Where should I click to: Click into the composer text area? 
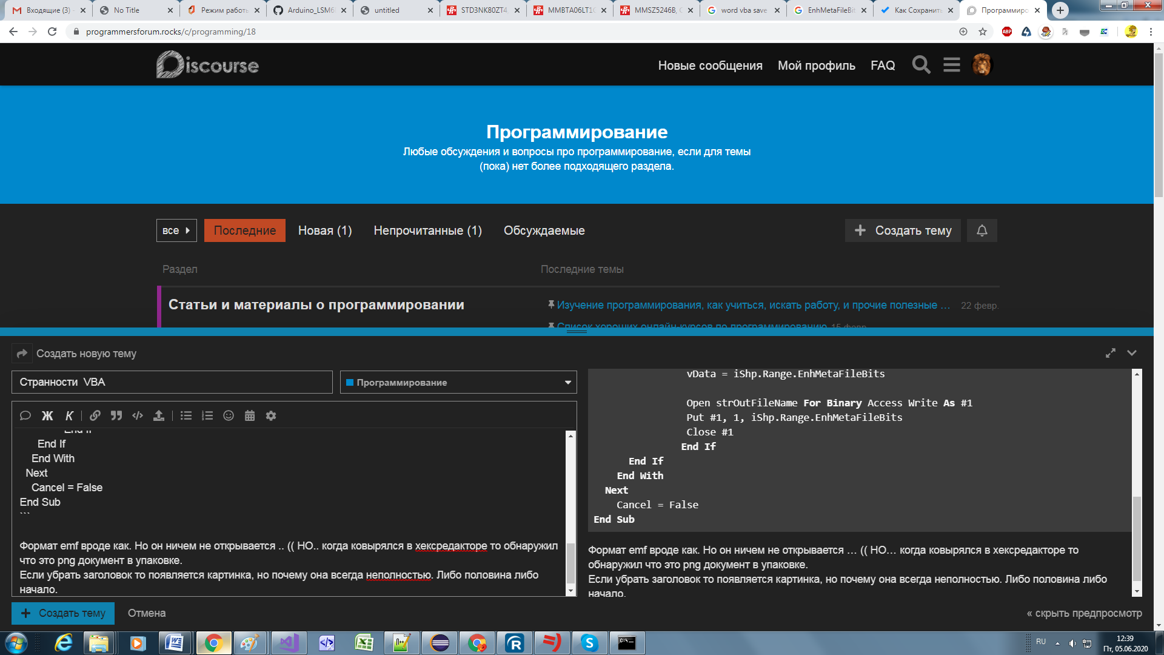289,512
